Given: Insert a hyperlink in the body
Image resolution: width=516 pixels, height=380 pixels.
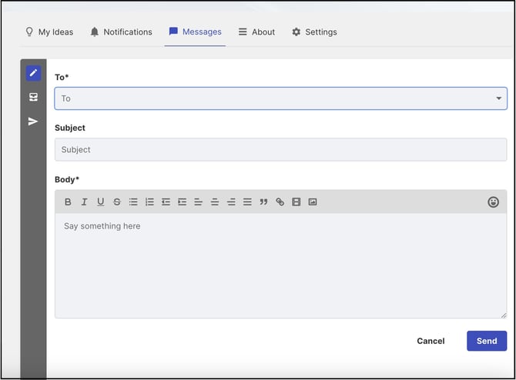Looking at the screenshot, I should tap(280, 202).
